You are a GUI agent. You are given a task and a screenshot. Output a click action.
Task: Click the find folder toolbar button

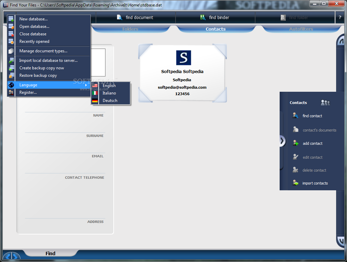tap(295, 17)
